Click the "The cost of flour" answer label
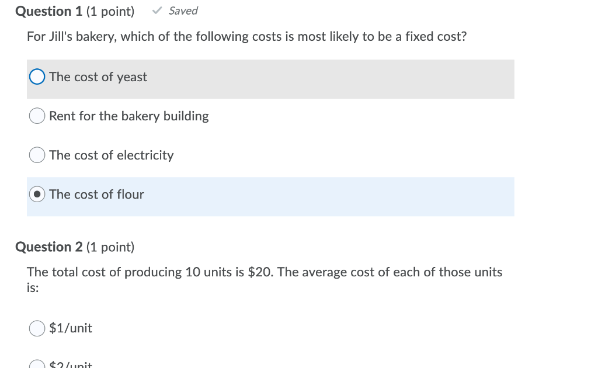598x368 pixels. click(x=96, y=195)
